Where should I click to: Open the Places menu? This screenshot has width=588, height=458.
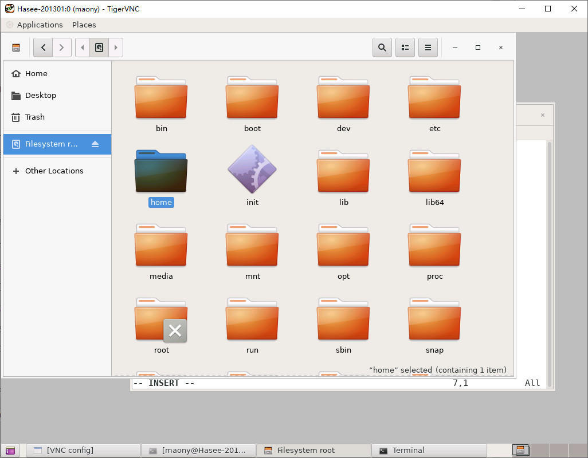tap(84, 25)
